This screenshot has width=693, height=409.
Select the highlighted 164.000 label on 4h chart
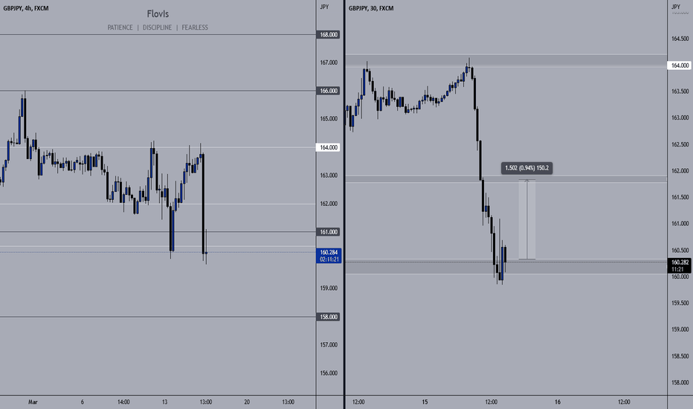pos(328,147)
